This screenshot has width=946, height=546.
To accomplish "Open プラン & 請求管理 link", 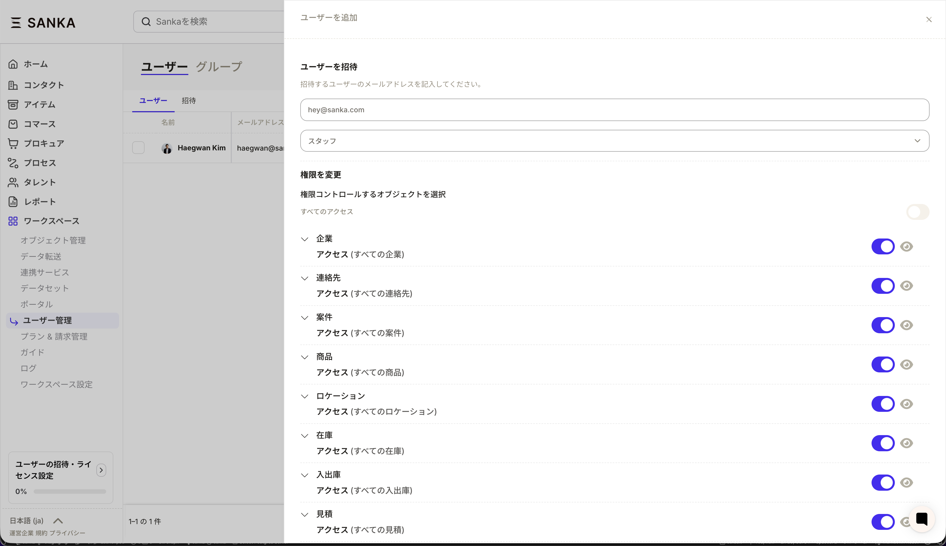I will (x=54, y=336).
